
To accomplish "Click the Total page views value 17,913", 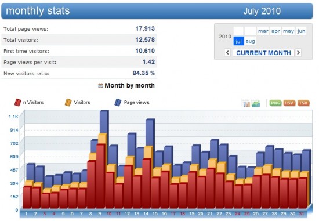I will (x=145, y=28).
